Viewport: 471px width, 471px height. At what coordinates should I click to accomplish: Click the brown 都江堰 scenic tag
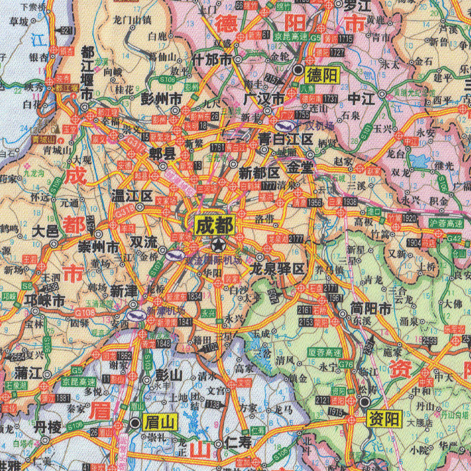click(67, 89)
